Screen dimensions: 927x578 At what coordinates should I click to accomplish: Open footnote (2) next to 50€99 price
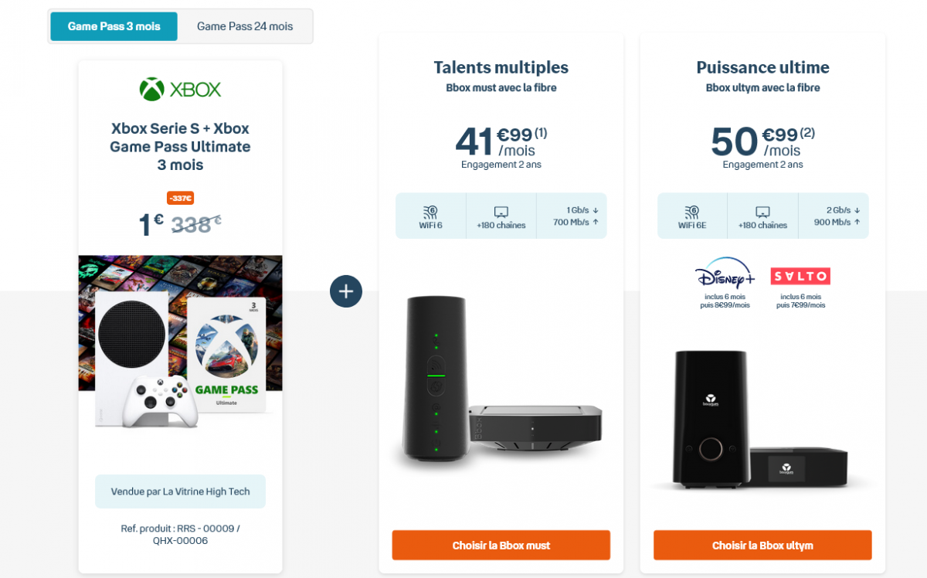pyautogui.click(x=807, y=133)
